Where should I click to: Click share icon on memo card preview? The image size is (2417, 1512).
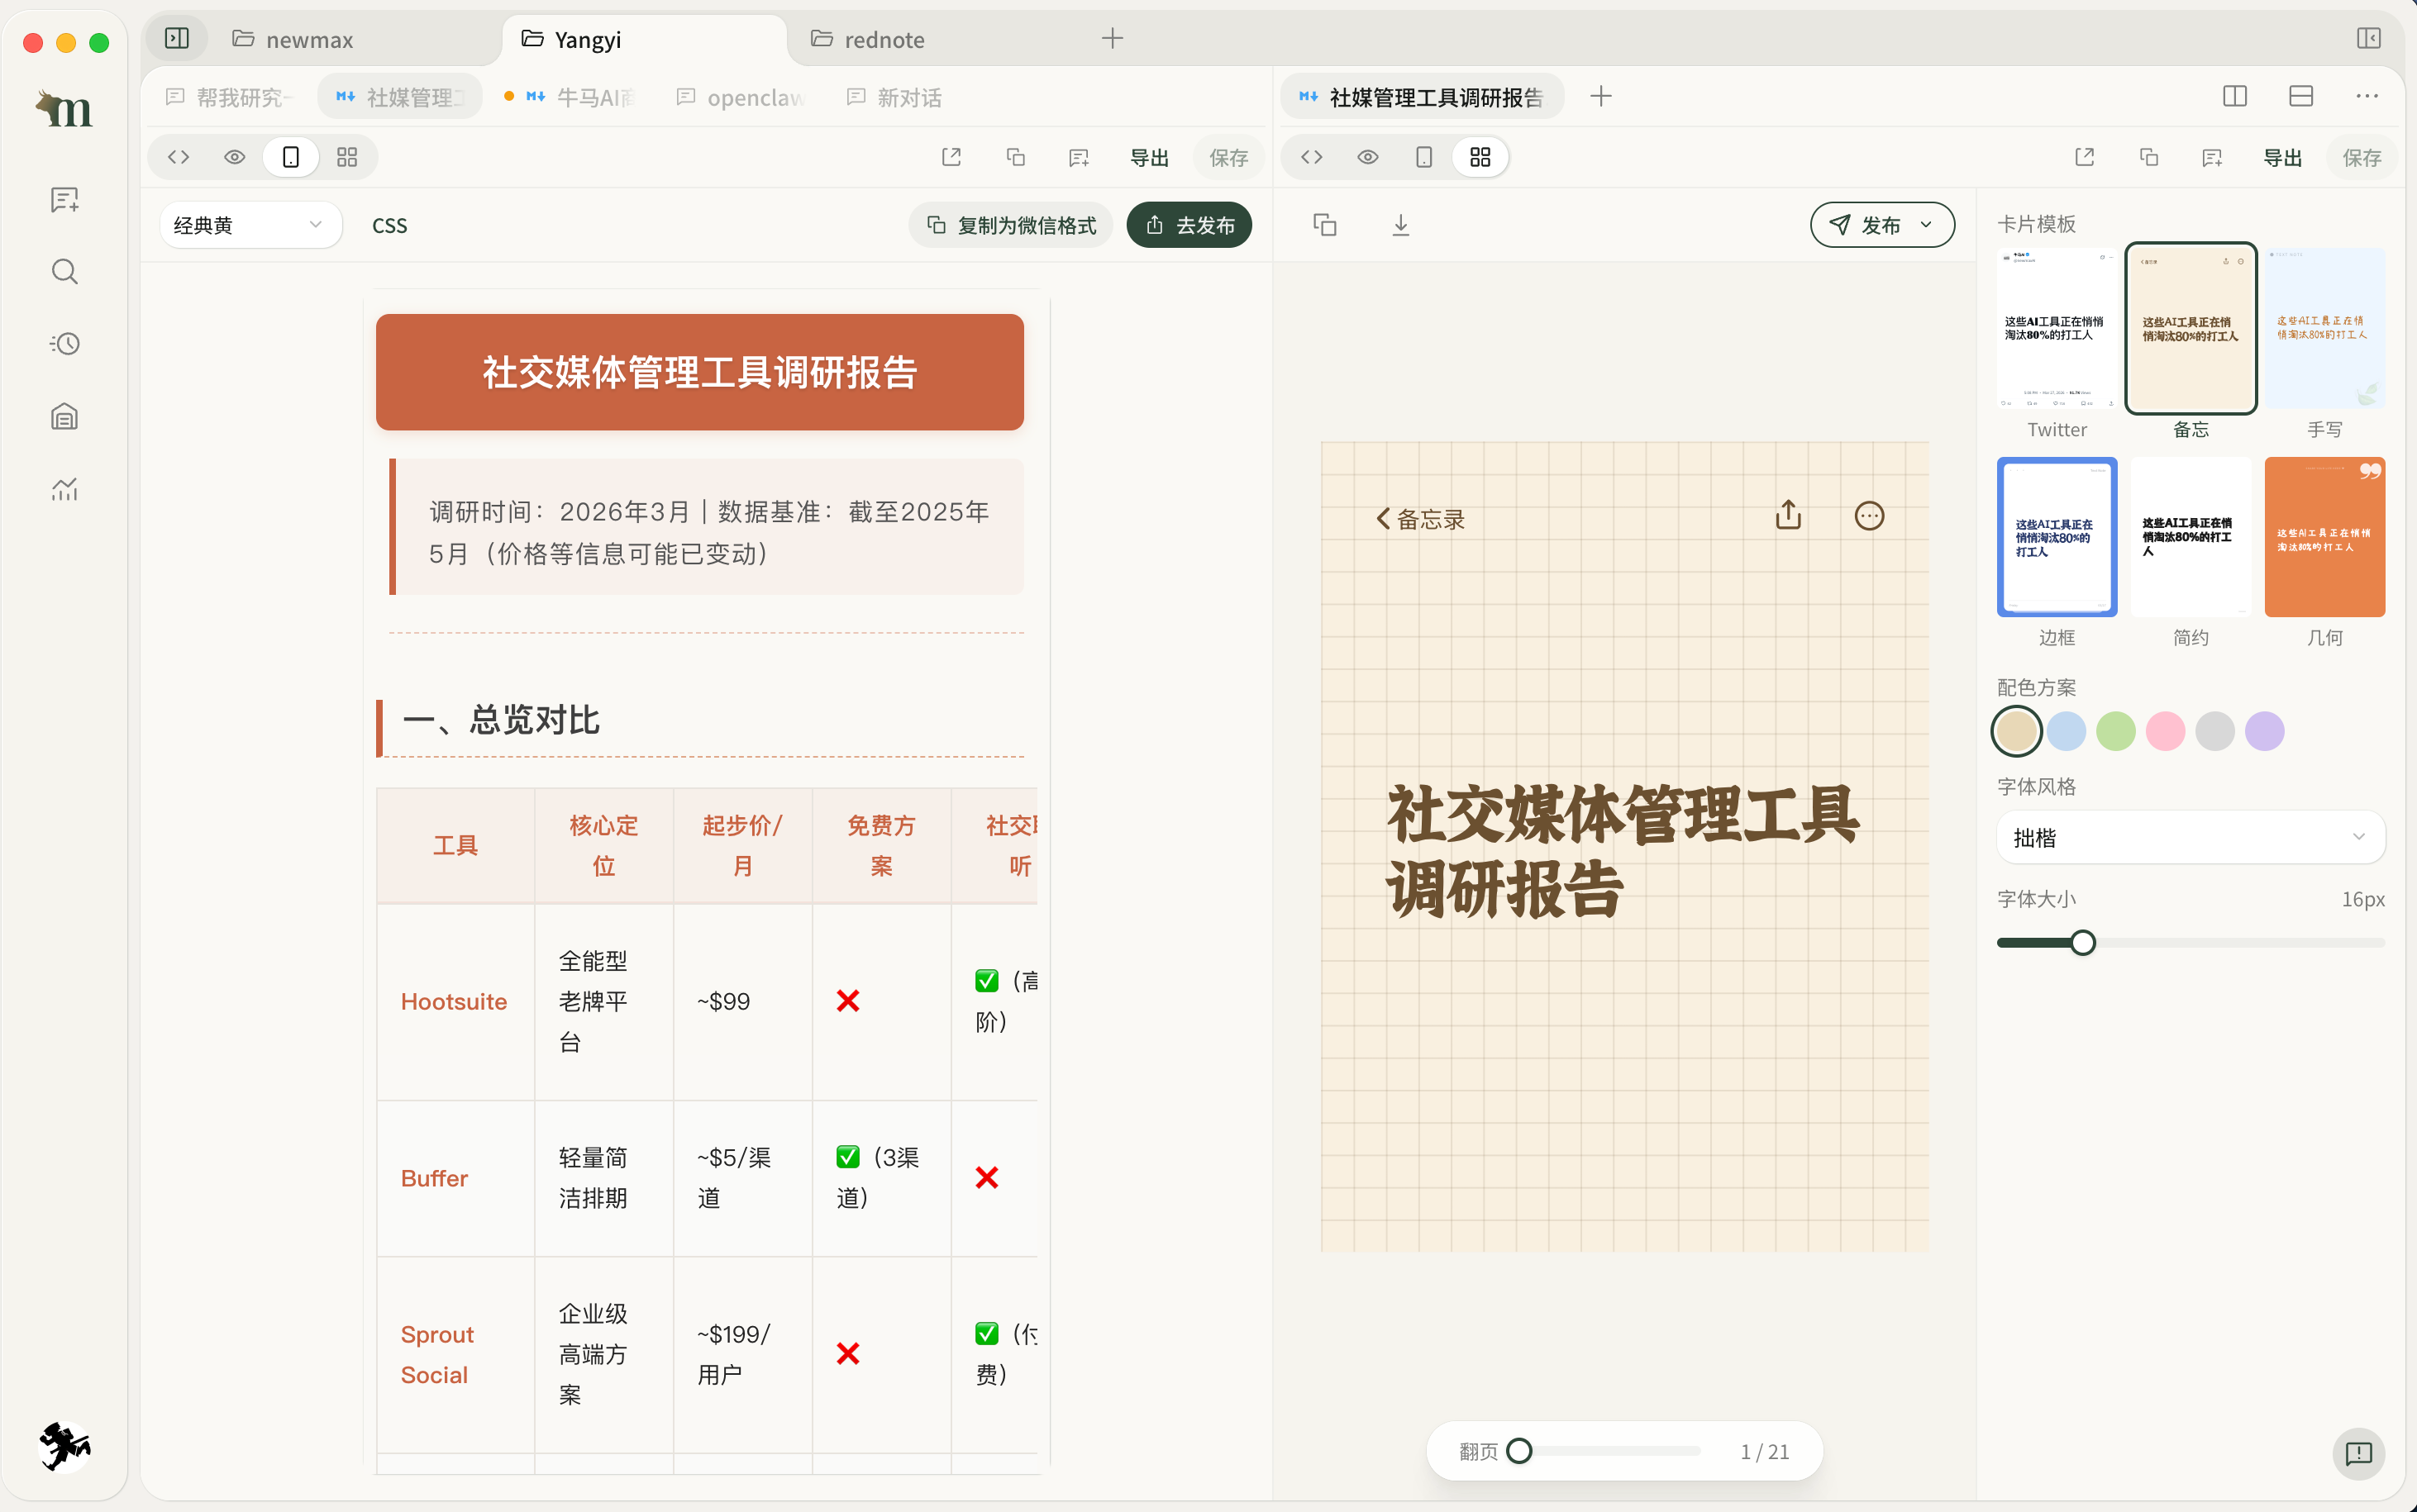point(1788,516)
